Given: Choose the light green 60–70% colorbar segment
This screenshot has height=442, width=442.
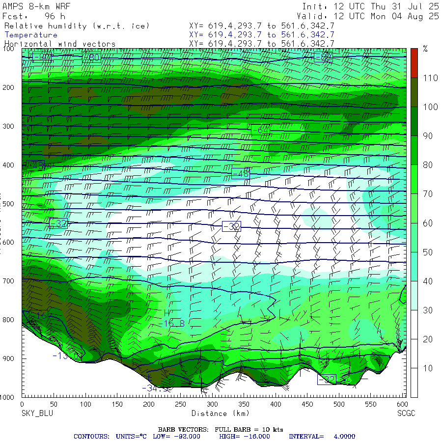Looking at the screenshot, I should coord(414,208).
